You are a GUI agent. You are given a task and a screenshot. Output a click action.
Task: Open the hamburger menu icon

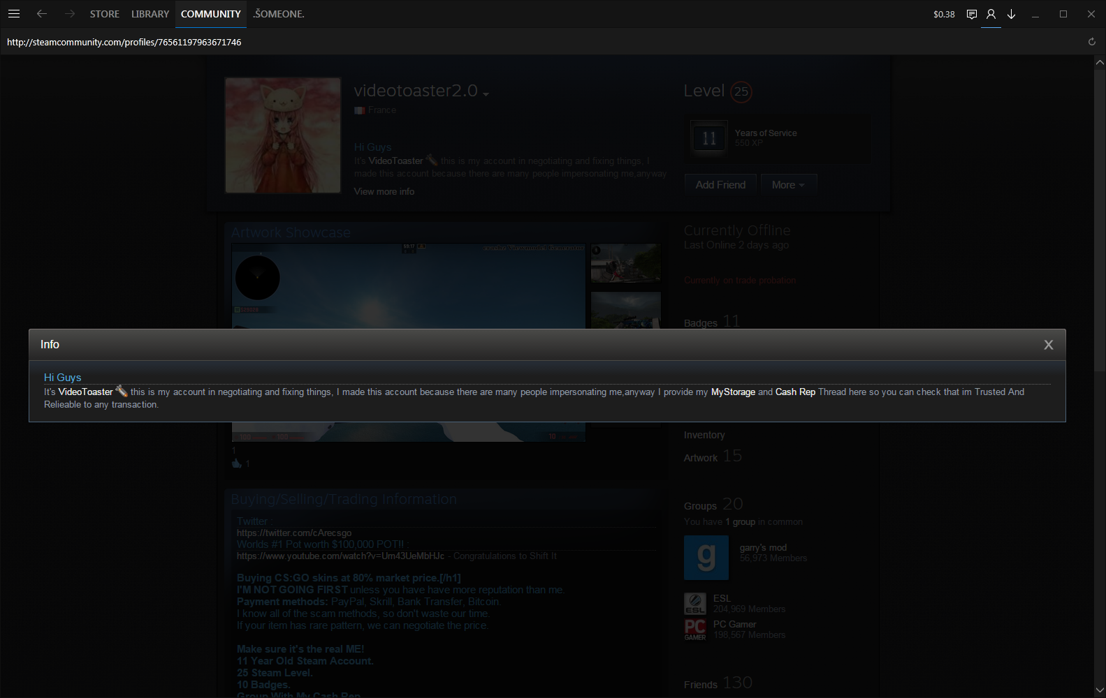point(14,14)
